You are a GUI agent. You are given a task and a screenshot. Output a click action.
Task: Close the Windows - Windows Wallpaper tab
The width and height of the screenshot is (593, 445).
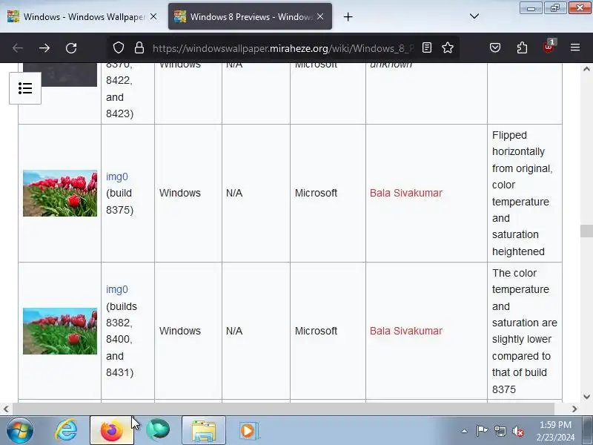pos(153,16)
